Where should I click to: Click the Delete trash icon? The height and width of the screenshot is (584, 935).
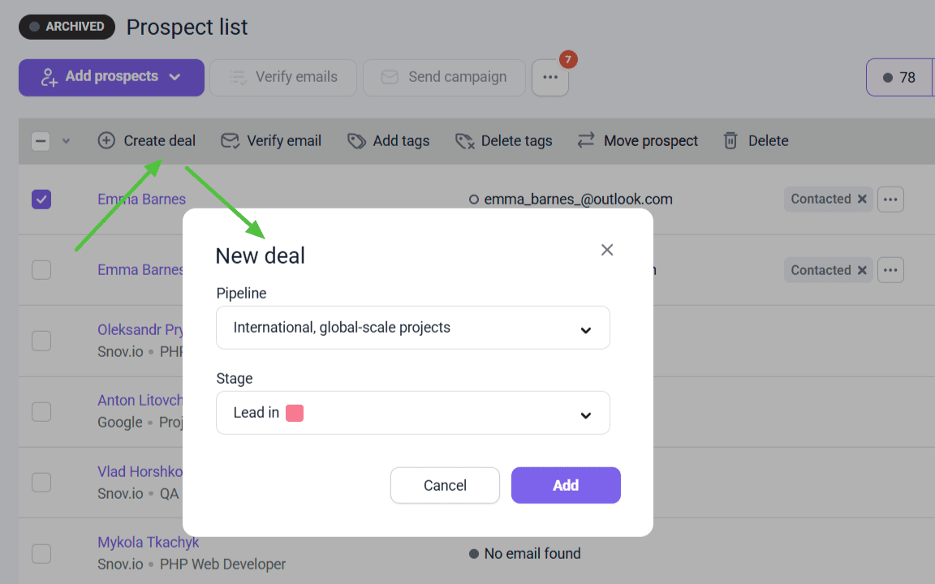pos(730,141)
